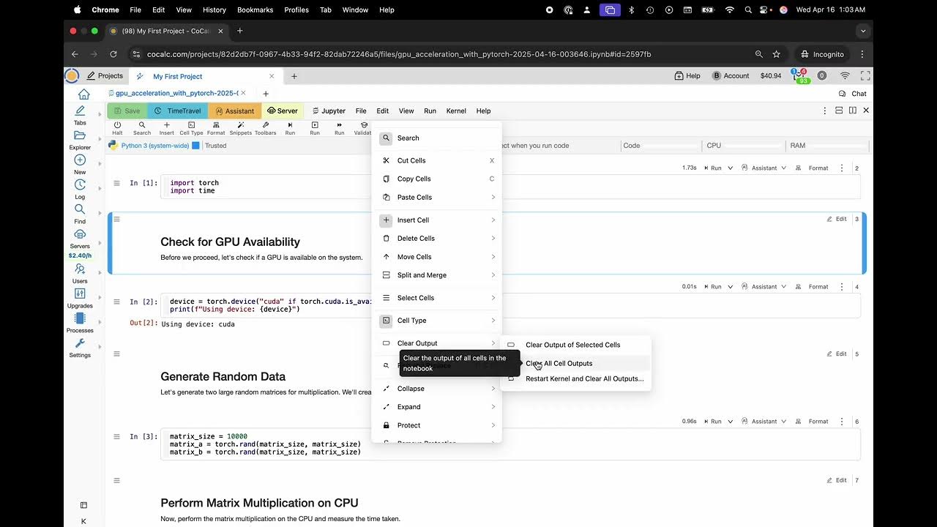
Task: Click the Halt kernel icon
Action: pyautogui.click(x=117, y=128)
